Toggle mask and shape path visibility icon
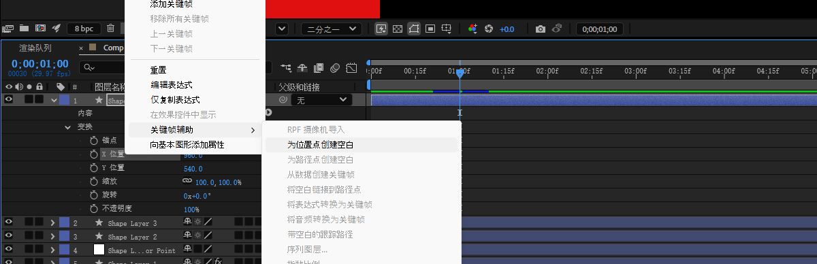Image resolution: width=817 pixels, height=264 pixels. (x=414, y=29)
